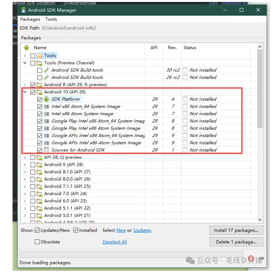Select the Android 8.0.0 (API 26) row text
276x276 pixels.
[x=67, y=179]
